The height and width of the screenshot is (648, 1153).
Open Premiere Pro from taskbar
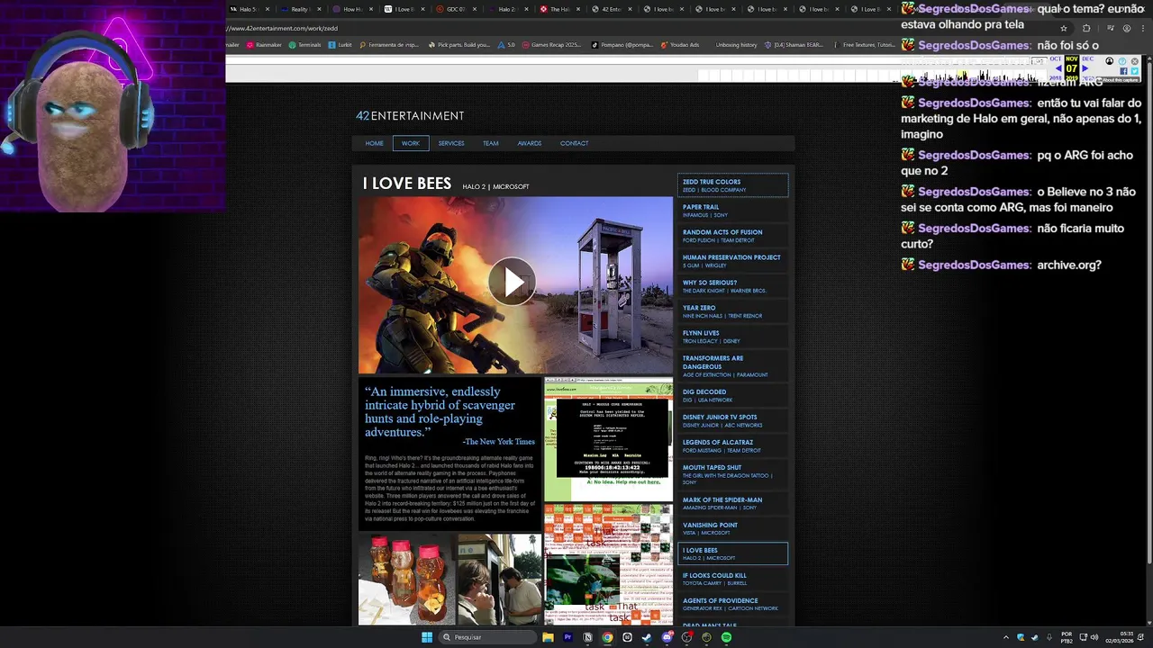point(567,637)
